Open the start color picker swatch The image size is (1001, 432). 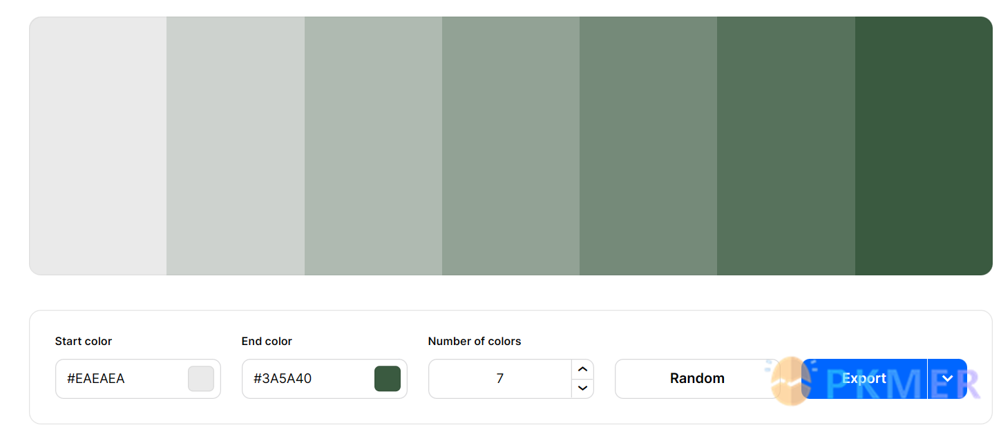pyautogui.click(x=201, y=379)
